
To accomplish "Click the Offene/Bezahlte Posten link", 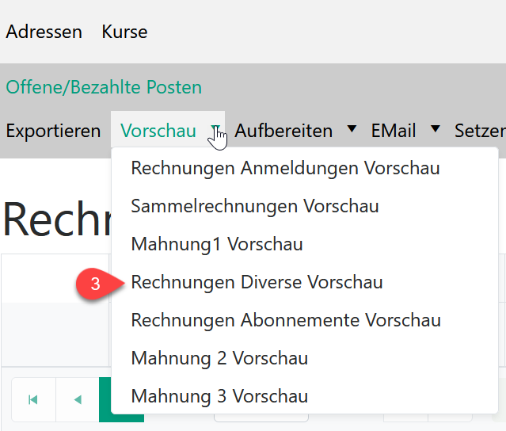I will pyautogui.click(x=104, y=87).
